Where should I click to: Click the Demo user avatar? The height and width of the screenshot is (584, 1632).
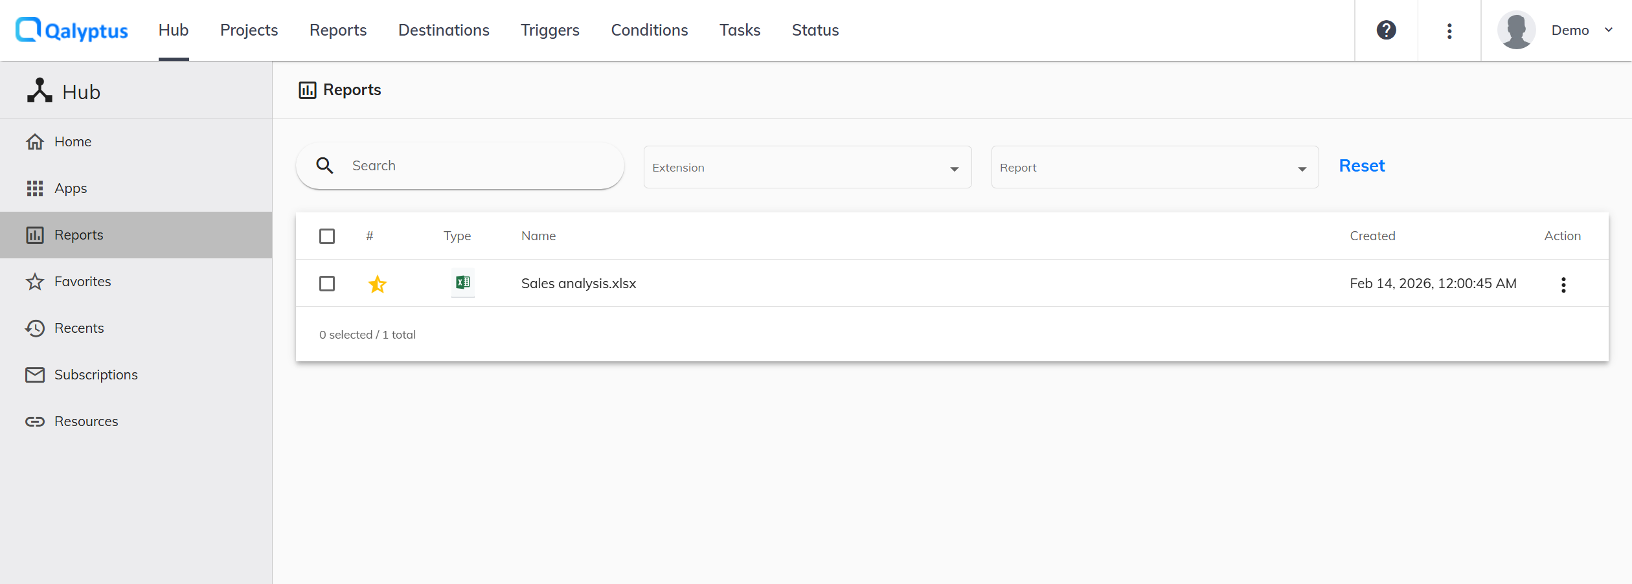click(1516, 30)
